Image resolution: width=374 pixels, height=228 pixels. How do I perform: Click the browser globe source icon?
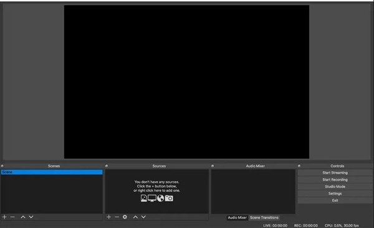161,198
